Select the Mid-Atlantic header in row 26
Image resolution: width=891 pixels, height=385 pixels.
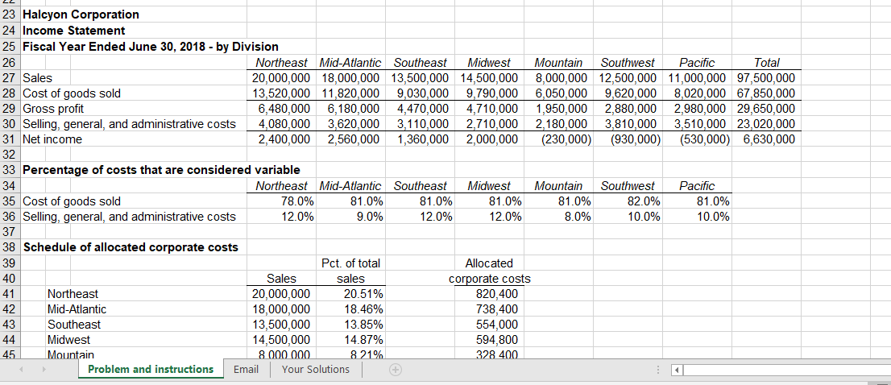[350, 63]
